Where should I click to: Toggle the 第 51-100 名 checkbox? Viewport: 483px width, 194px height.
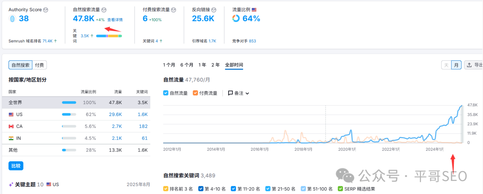click(303, 189)
